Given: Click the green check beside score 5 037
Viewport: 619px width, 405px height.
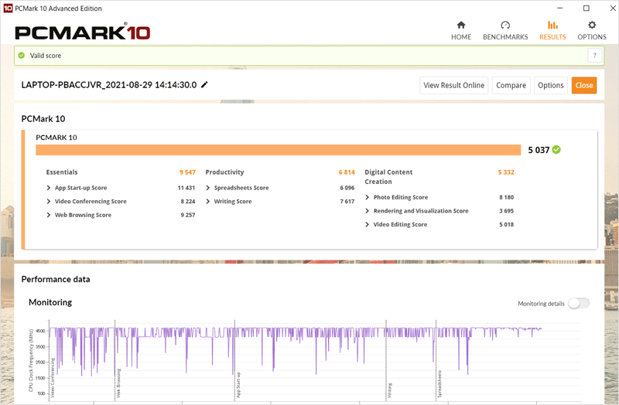Looking at the screenshot, I should coord(557,150).
